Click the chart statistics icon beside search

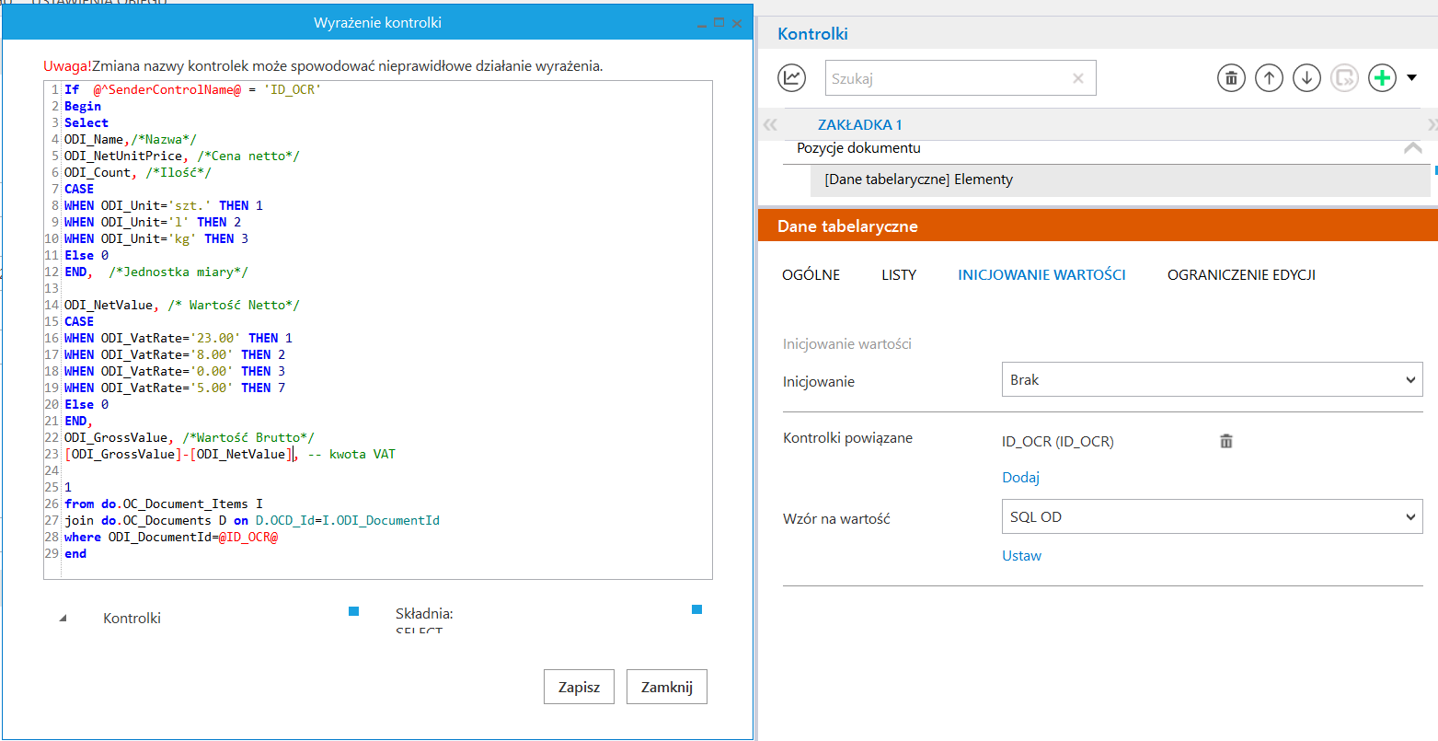pyautogui.click(x=791, y=78)
